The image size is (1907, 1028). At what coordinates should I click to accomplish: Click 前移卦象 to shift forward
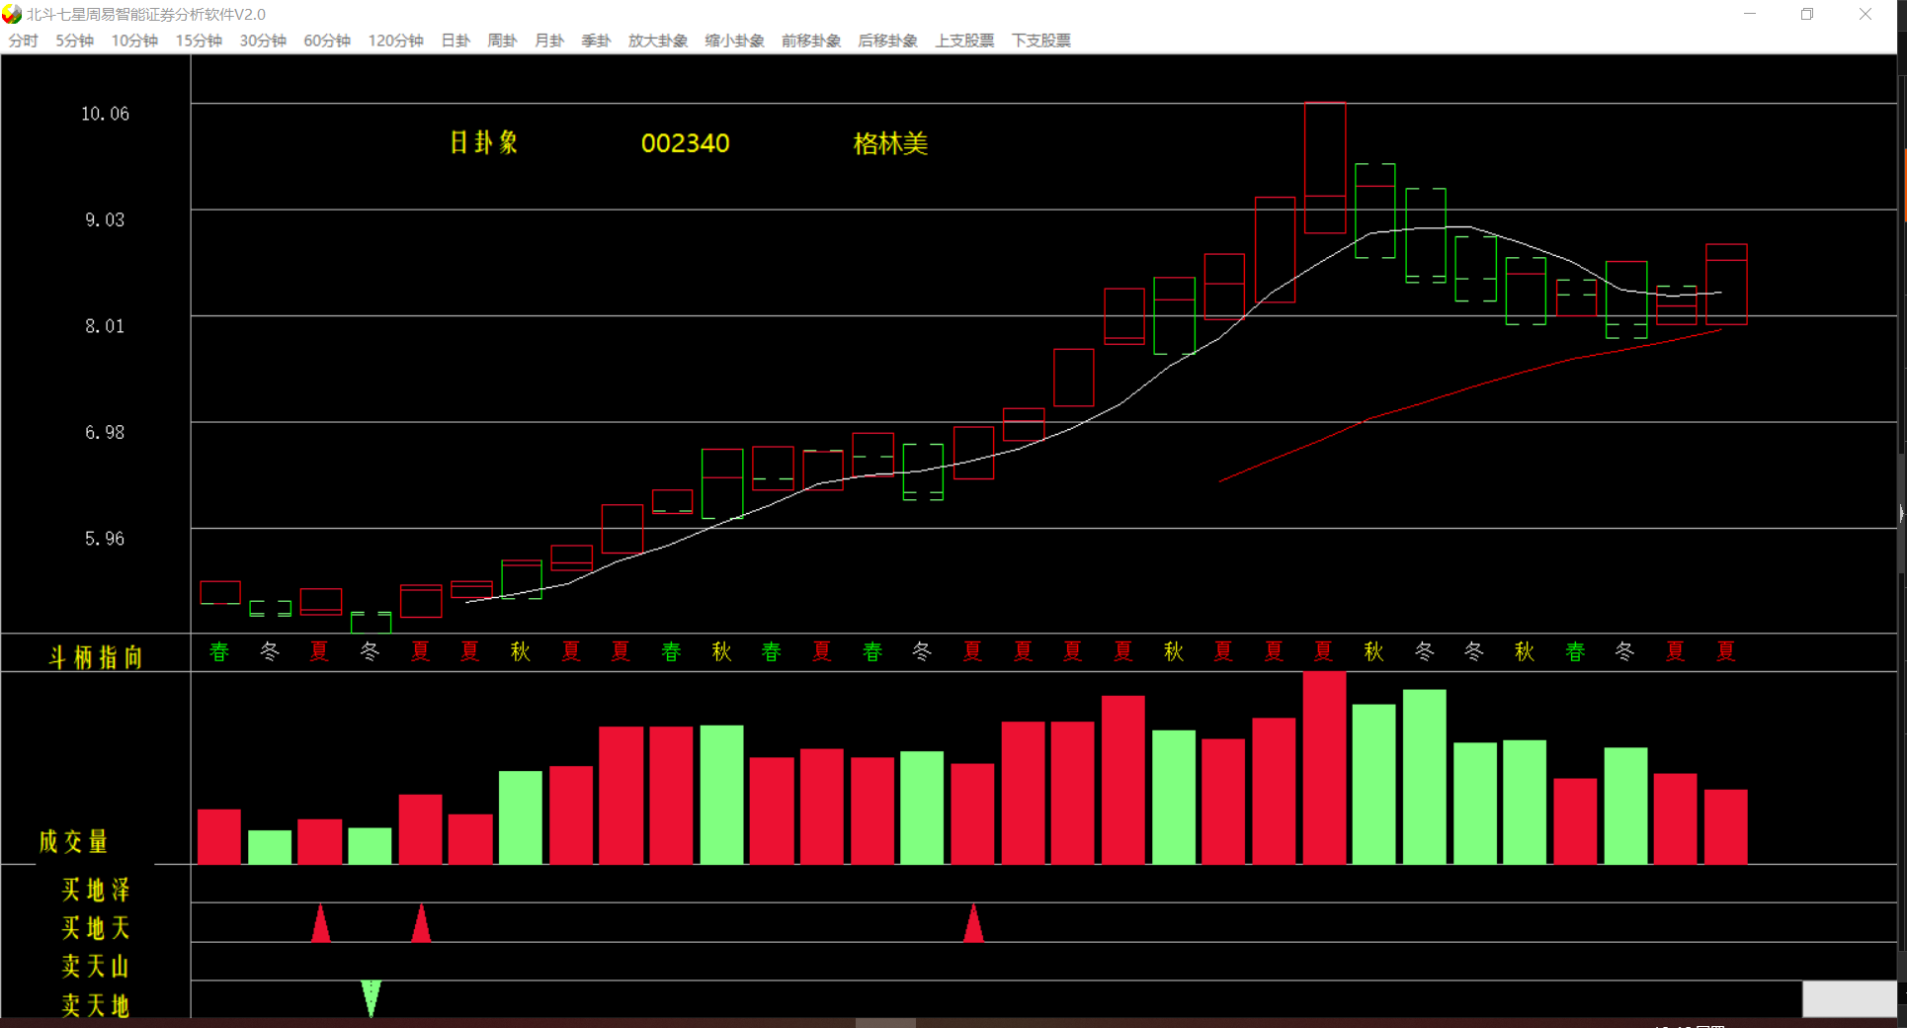point(811,41)
